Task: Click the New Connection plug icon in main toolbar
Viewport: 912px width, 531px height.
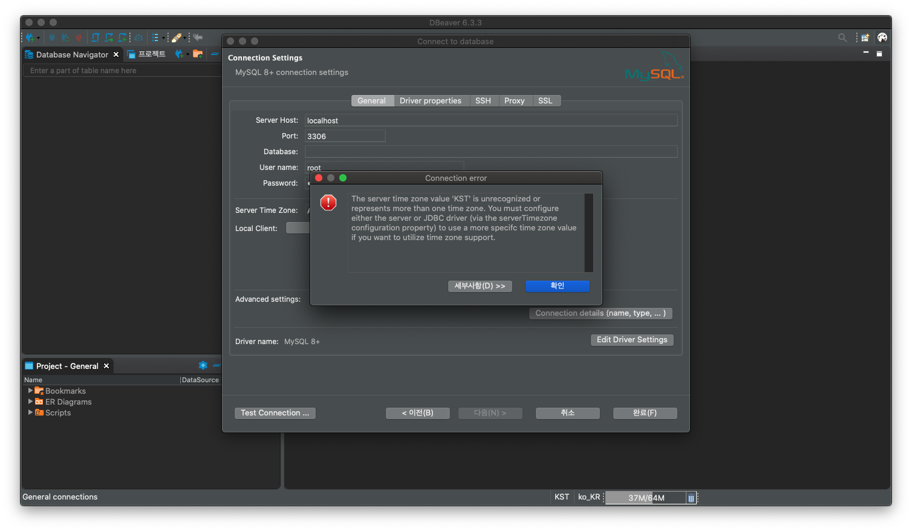Action: [30, 37]
